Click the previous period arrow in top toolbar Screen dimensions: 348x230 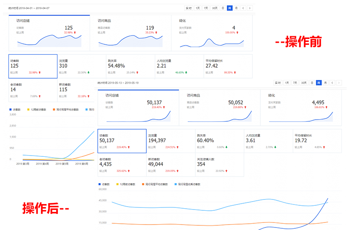click(x=243, y=8)
